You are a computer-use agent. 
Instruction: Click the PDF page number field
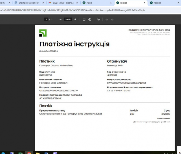(46, 20)
